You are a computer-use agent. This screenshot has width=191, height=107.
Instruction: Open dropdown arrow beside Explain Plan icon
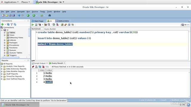click(42, 25)
